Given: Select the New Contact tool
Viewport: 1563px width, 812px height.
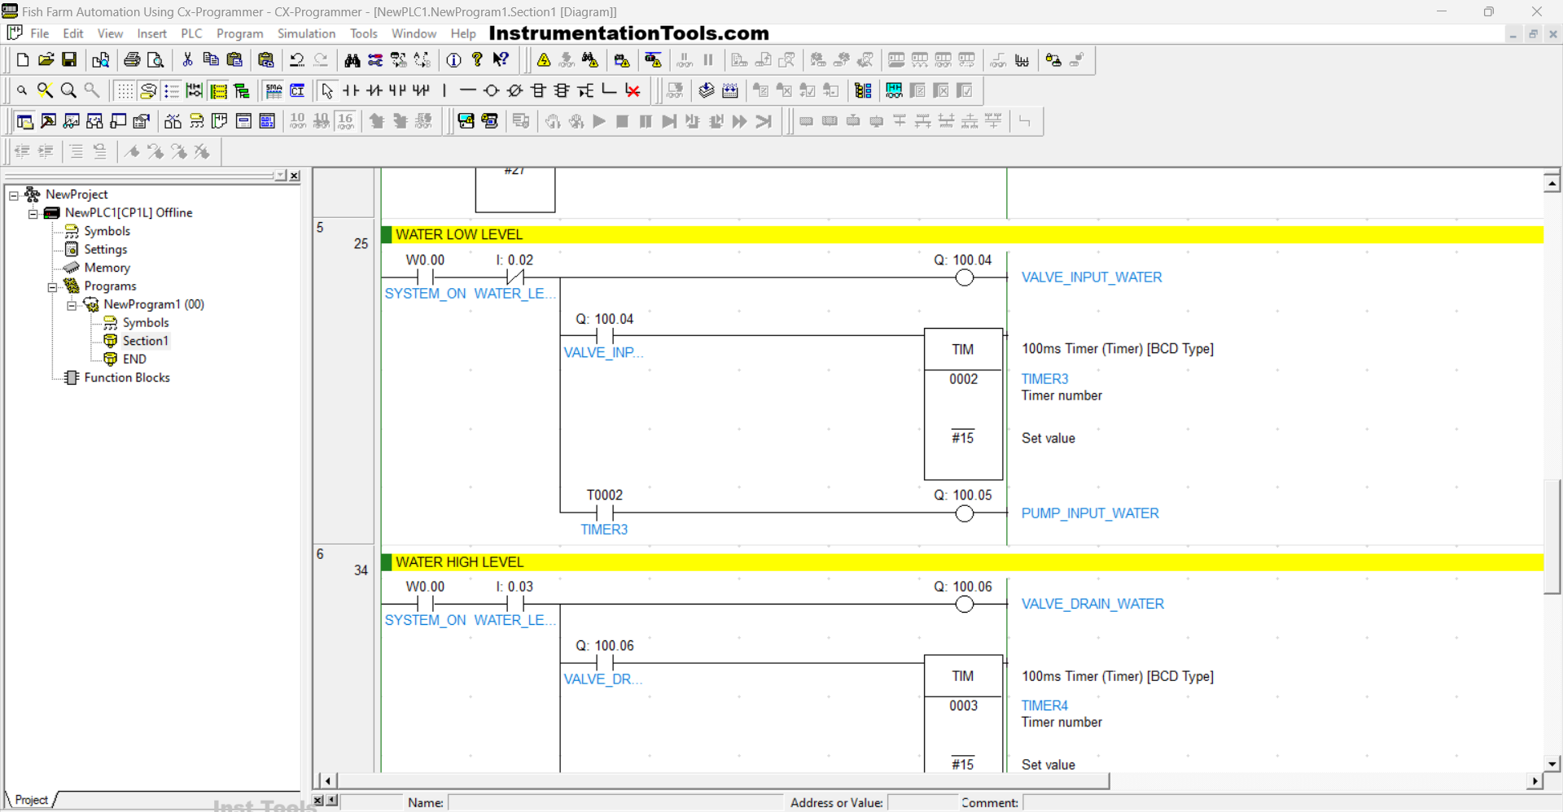Looking at the screenshot, I should [x=351, y=90].
